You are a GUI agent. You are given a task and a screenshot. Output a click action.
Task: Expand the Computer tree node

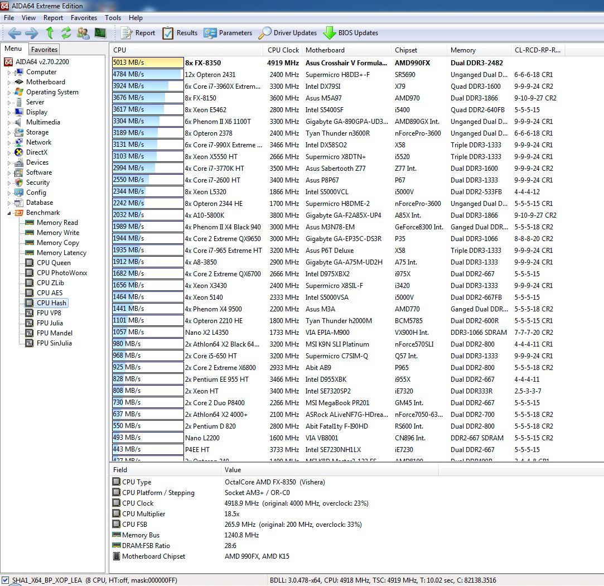9,72
